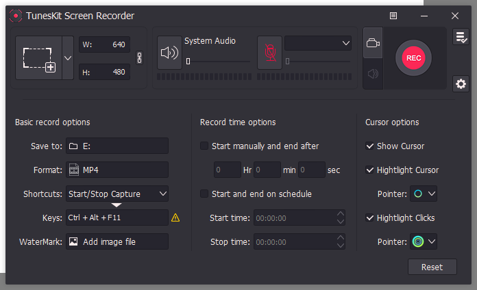Switch to audio-only recording mode

(x=372, y=72)
